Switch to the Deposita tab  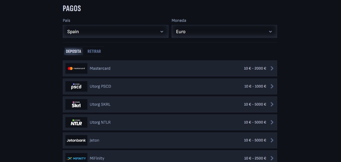coord(74,51)
